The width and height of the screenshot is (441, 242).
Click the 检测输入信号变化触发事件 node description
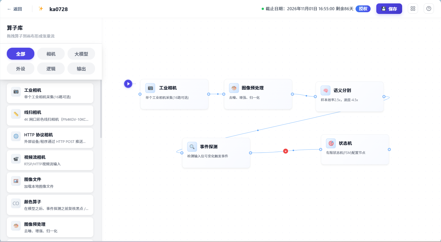tap(208, 156)
